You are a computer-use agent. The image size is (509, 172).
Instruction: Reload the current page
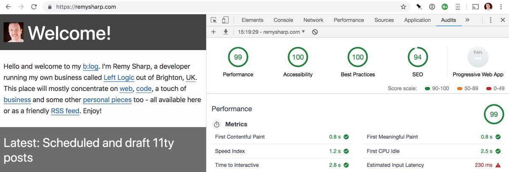pyautogui.click(x=34, y=7)
